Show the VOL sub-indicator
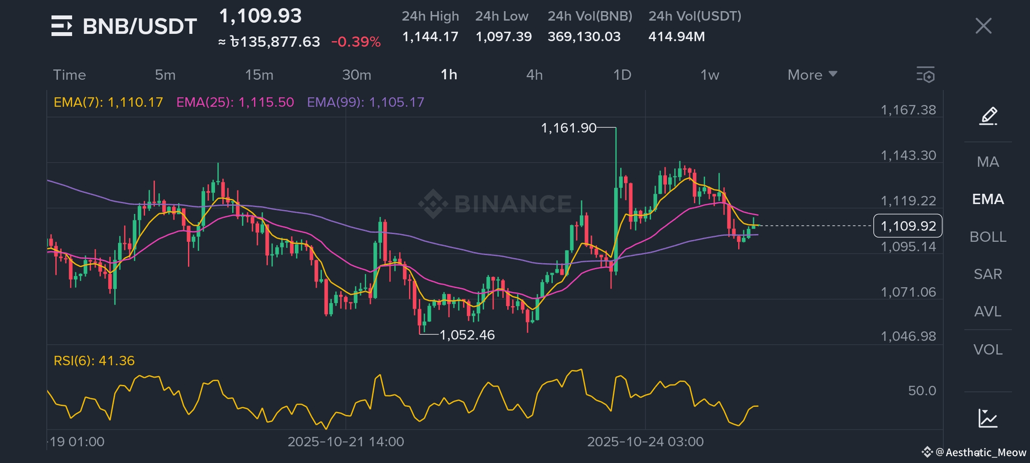This screenshot has width=1030, height=463. pyautogui.click(x=988, y=349)
